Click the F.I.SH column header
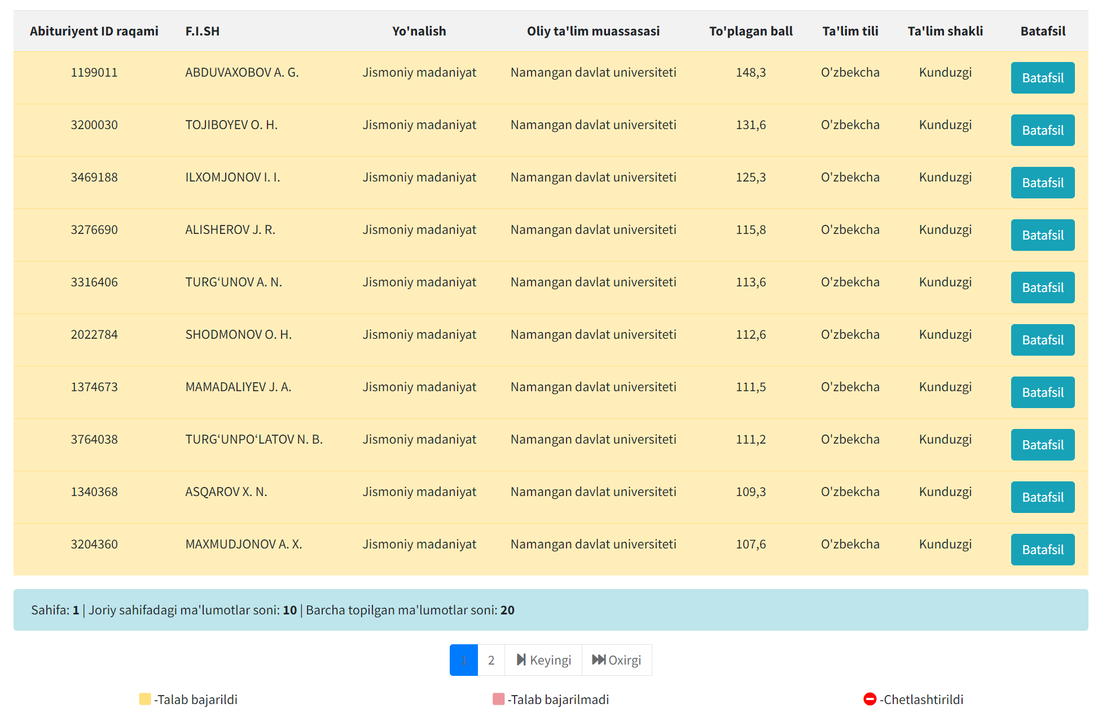This screenshot has height=717, width=1102. pos(203,31)
